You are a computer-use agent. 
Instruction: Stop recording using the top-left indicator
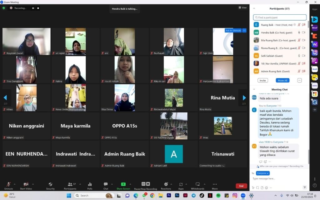click(38, 8)
